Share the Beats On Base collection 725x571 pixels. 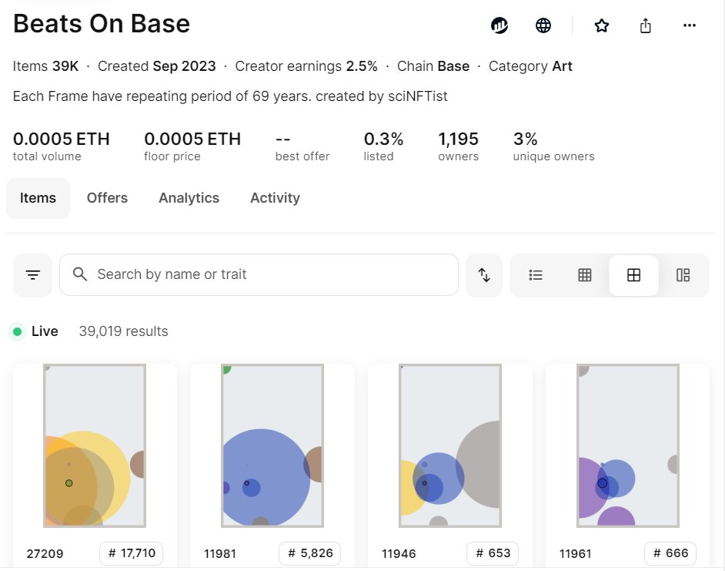[645, 25]
